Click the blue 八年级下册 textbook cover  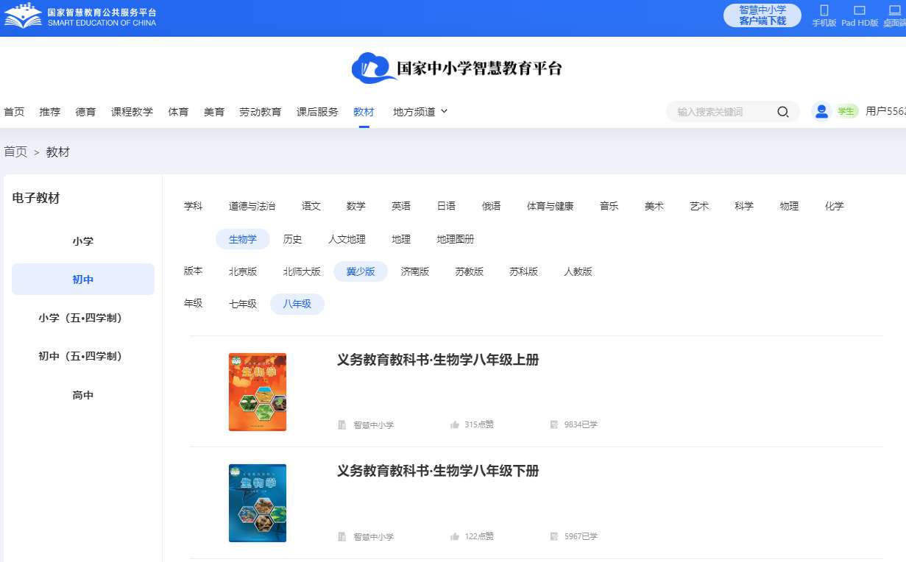[257, 502]
